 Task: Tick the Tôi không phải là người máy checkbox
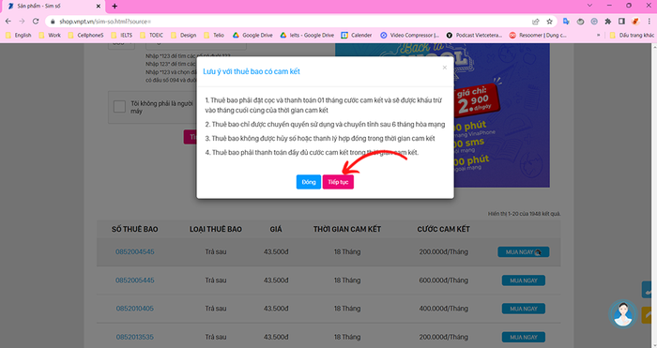(x=119, y=107)
